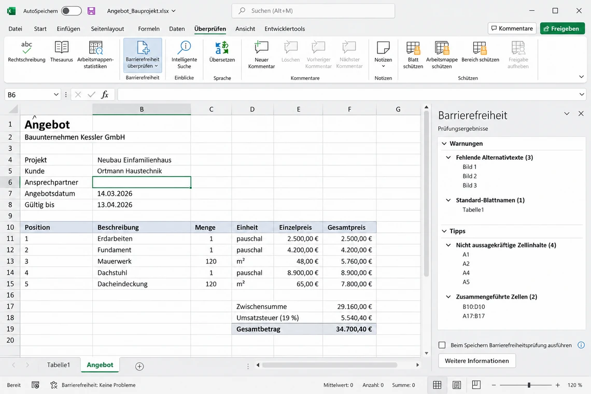Click Blatt schützen
Image resolution: width=591 pixels, height=394 pixels.
pos(413,55)
